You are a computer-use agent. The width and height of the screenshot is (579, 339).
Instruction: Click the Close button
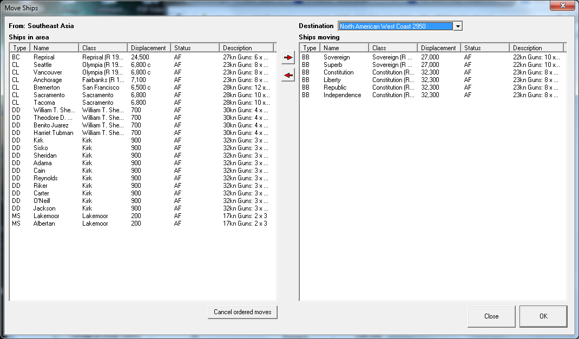click(491, 316)
